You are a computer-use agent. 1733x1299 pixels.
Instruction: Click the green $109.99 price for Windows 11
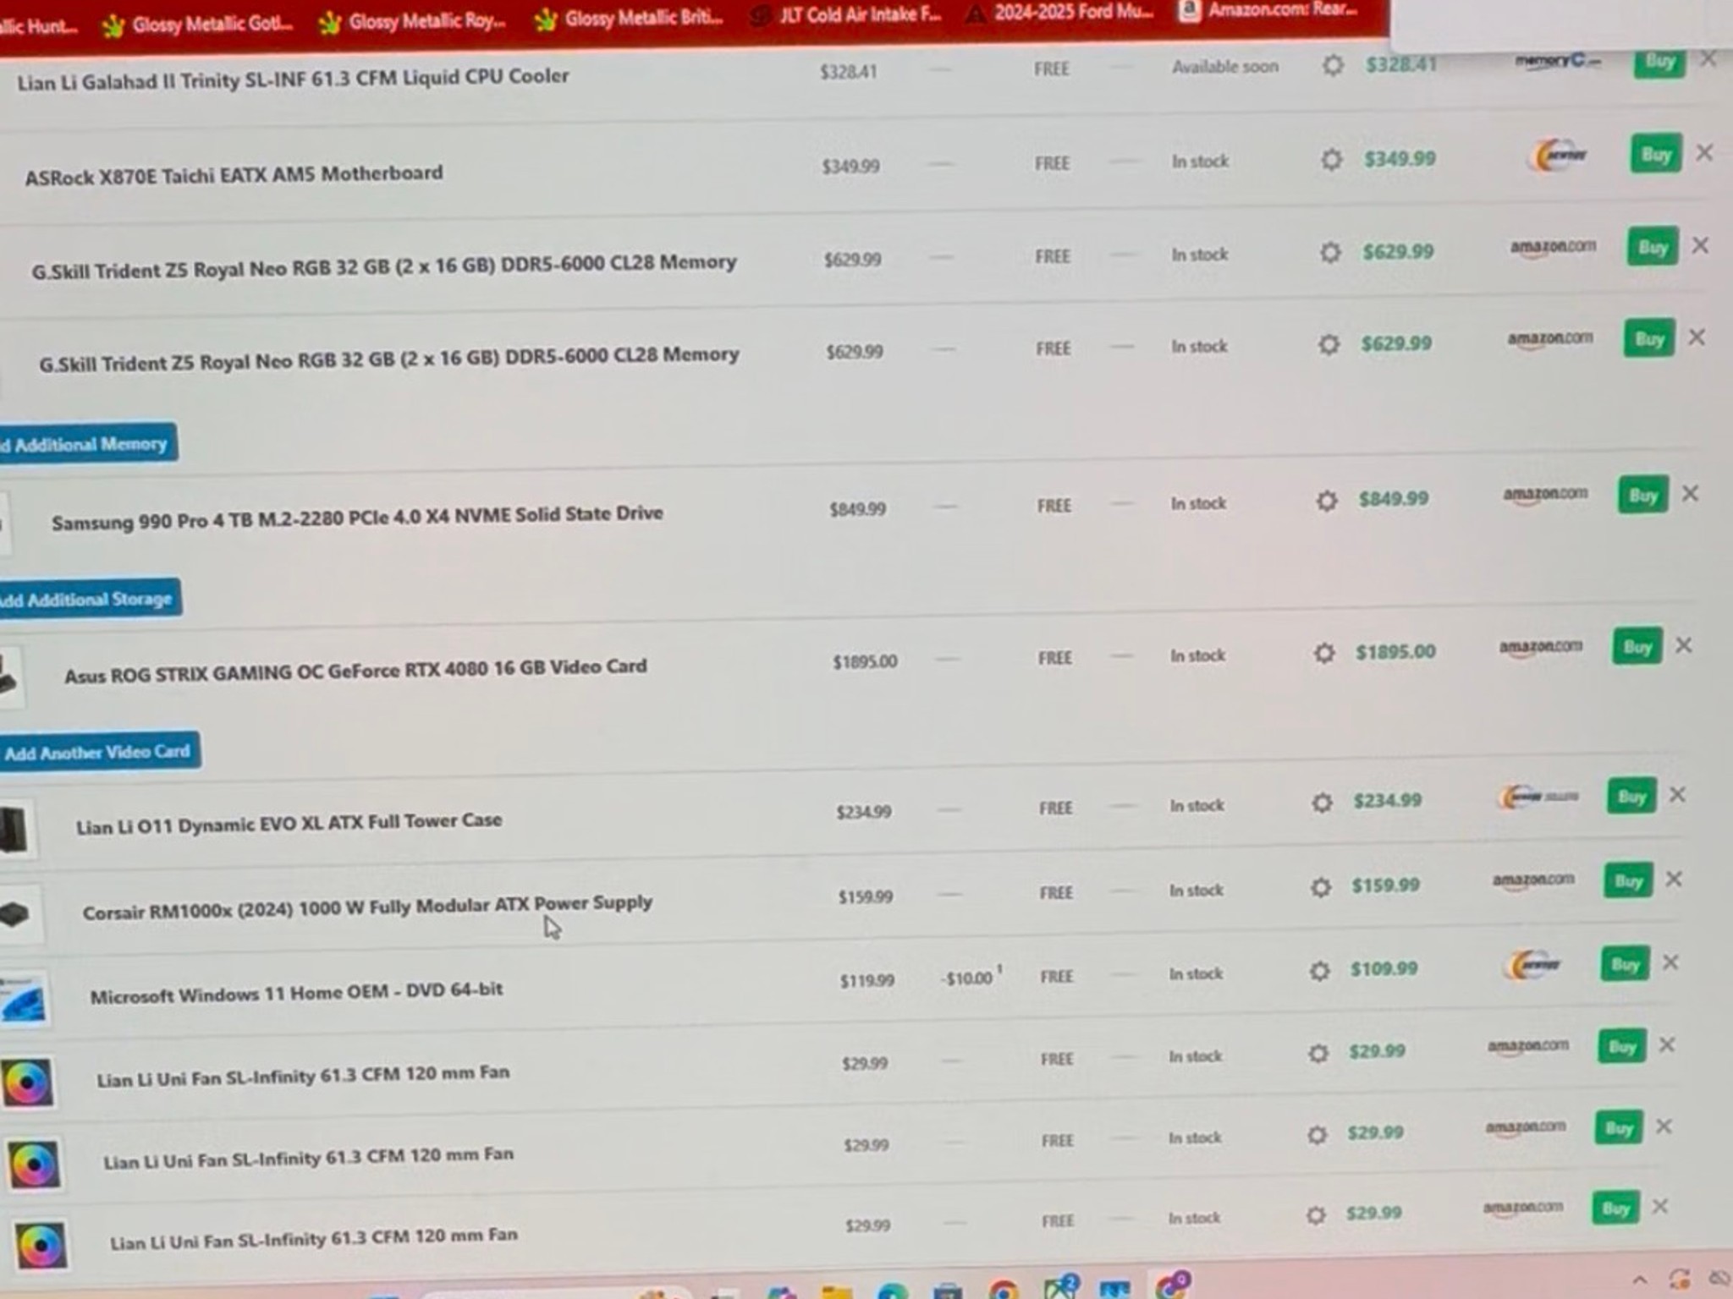pyautogui.click(x=1384, y=968)
